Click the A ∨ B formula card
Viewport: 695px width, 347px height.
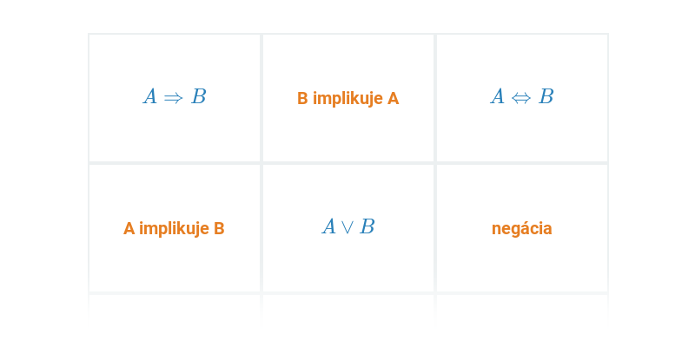pyautogui.click(x=348, y=228)
